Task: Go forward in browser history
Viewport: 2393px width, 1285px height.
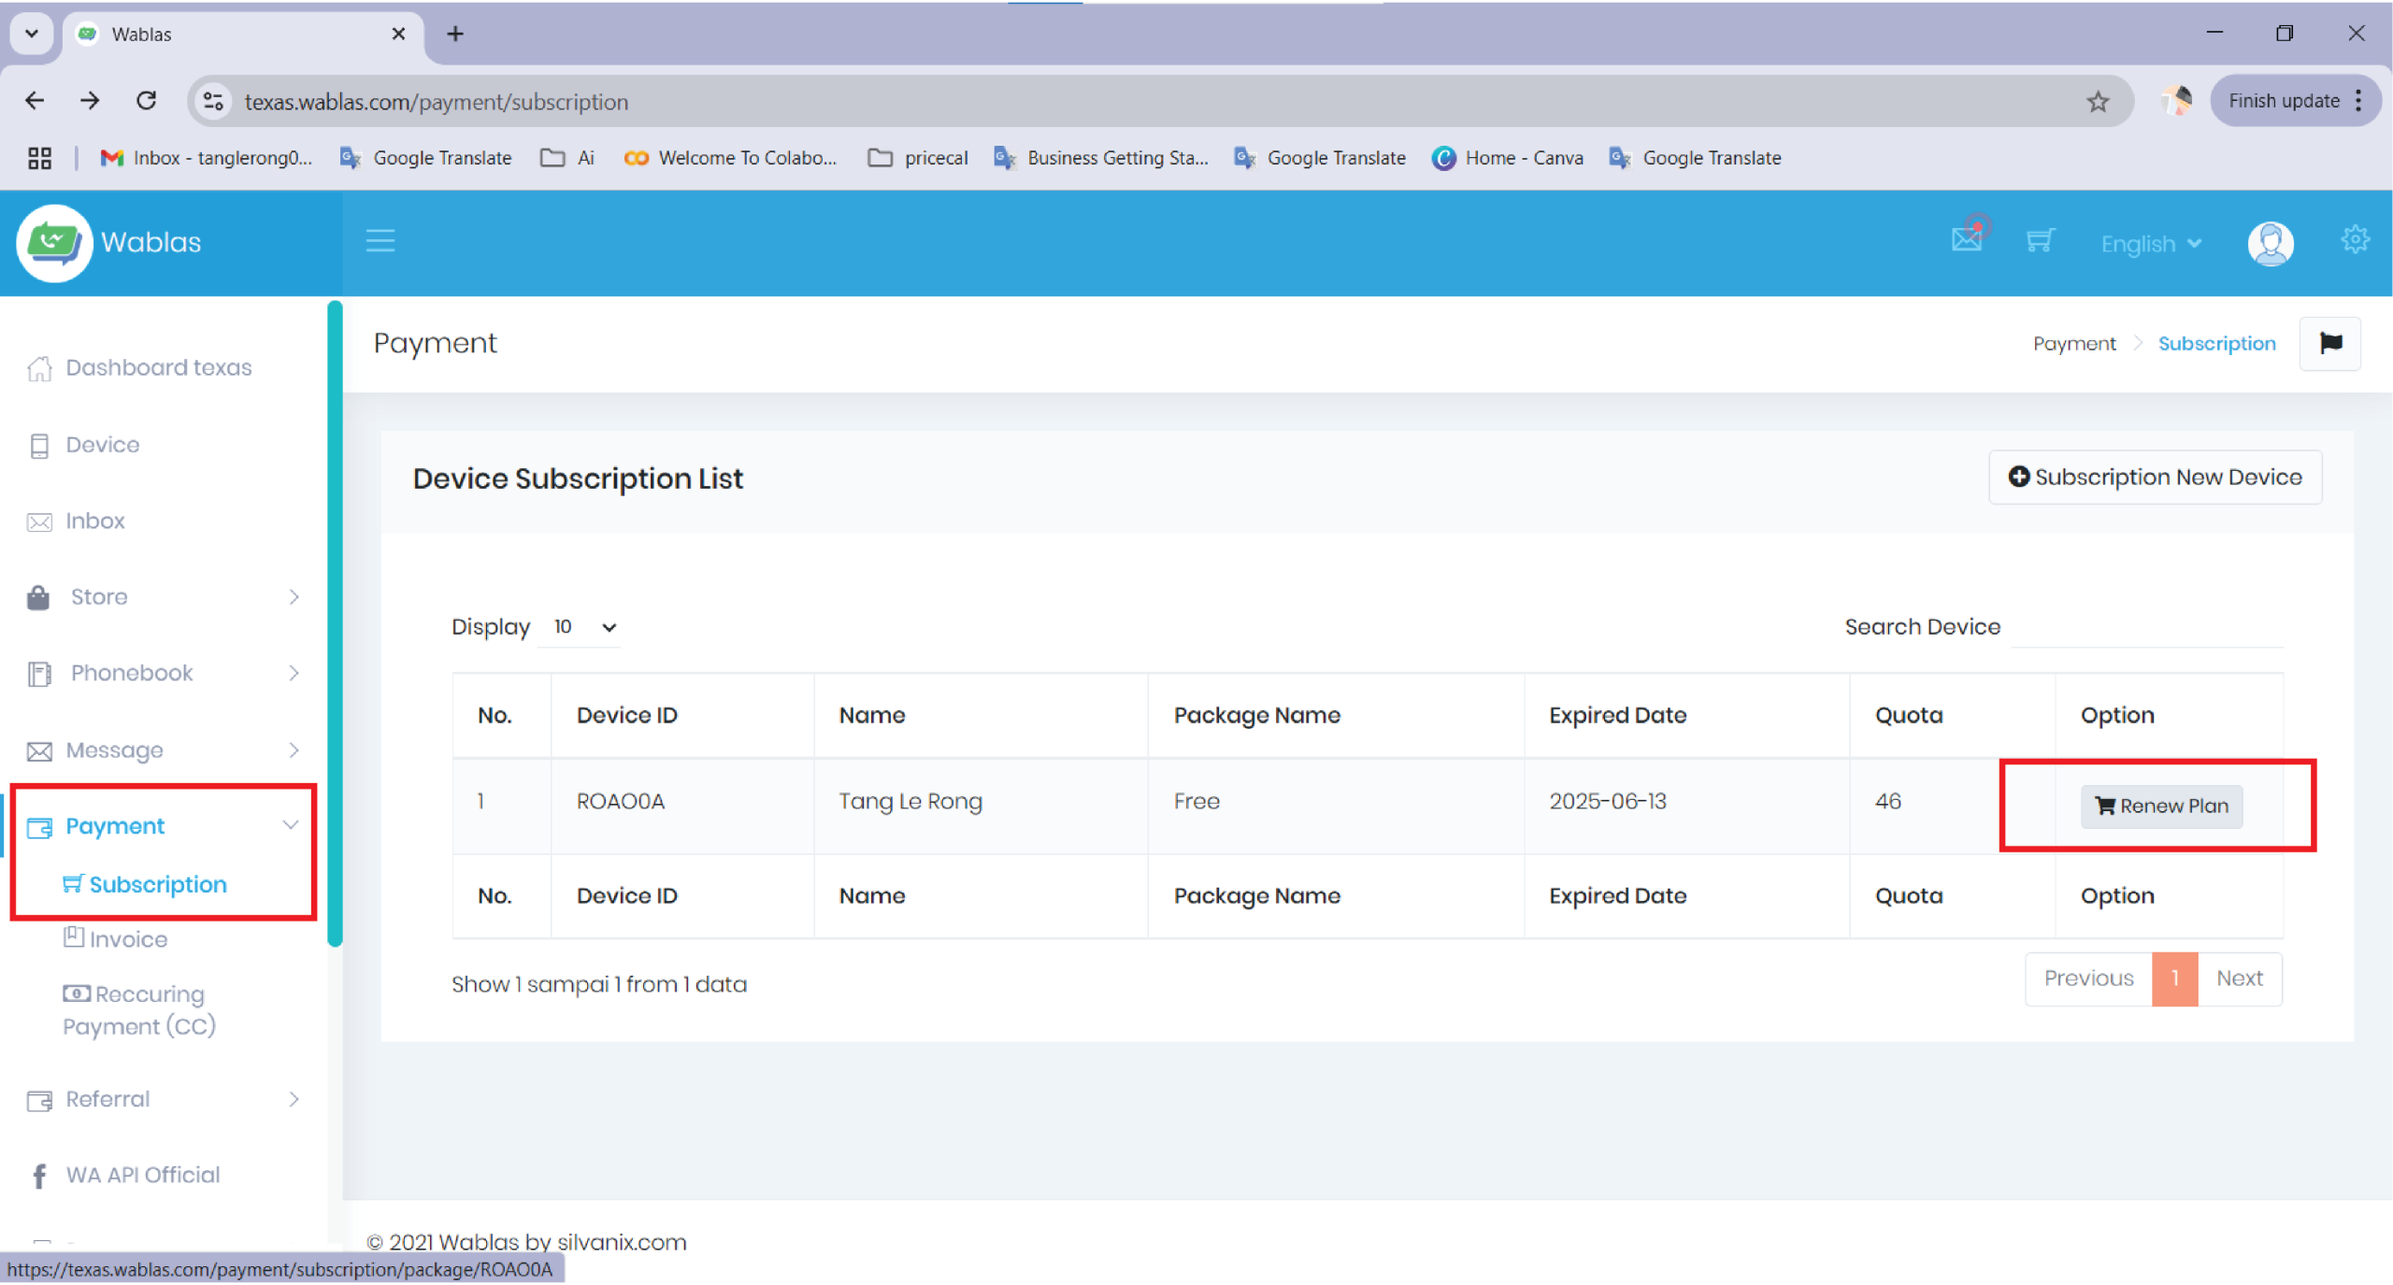Action: (x=90, y=100)
